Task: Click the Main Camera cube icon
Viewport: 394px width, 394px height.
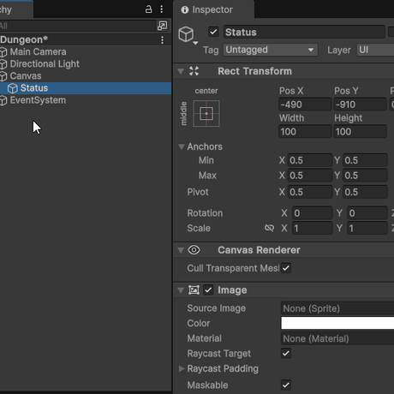Action: [3, 52]
